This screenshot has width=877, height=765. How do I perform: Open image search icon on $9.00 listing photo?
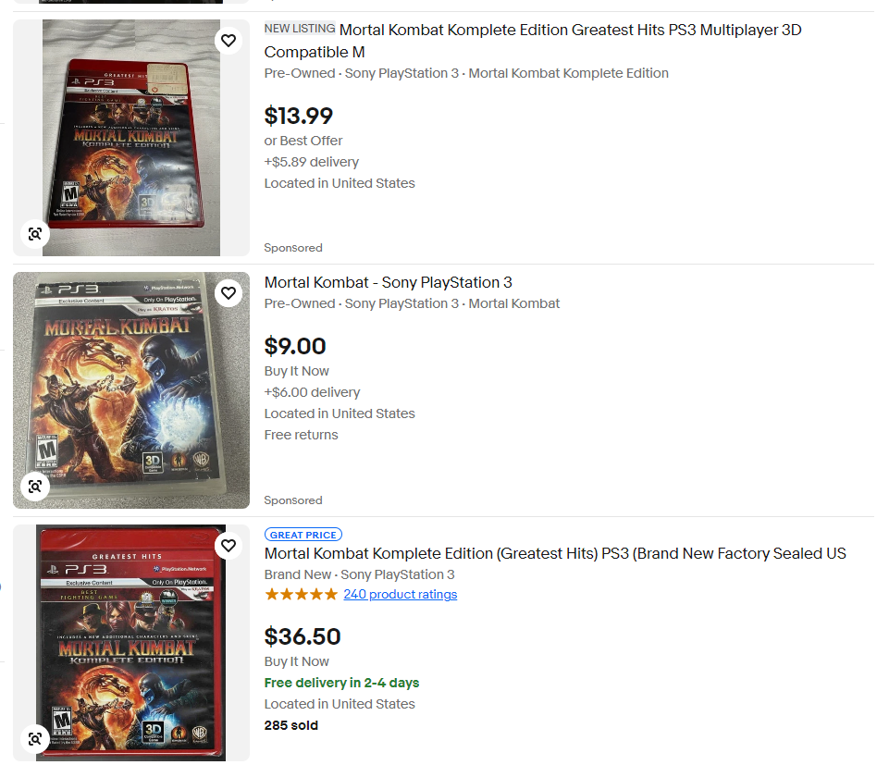[x=34, y=487]
